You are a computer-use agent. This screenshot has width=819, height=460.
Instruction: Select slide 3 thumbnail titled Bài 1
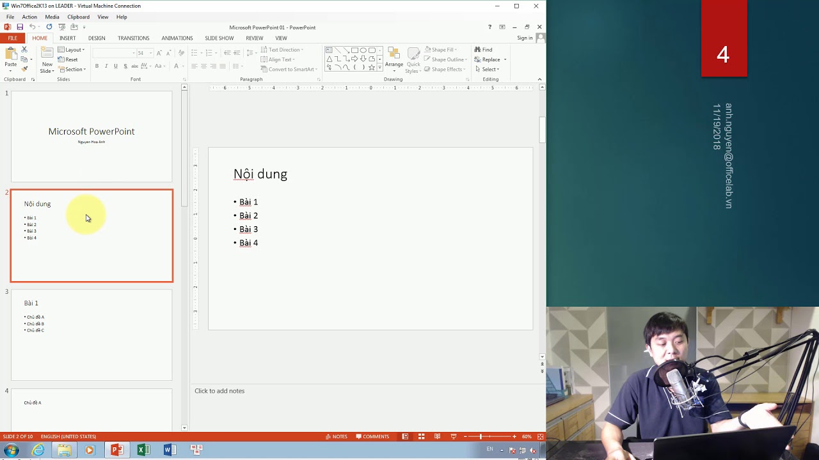pos(91,335)
